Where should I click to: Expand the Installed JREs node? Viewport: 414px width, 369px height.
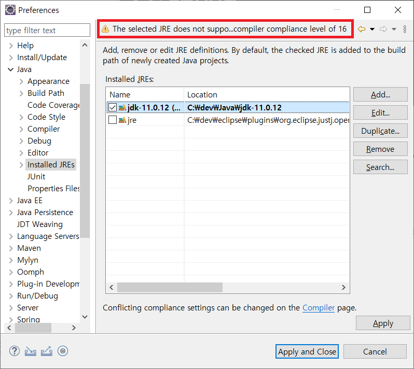(21, 165)
